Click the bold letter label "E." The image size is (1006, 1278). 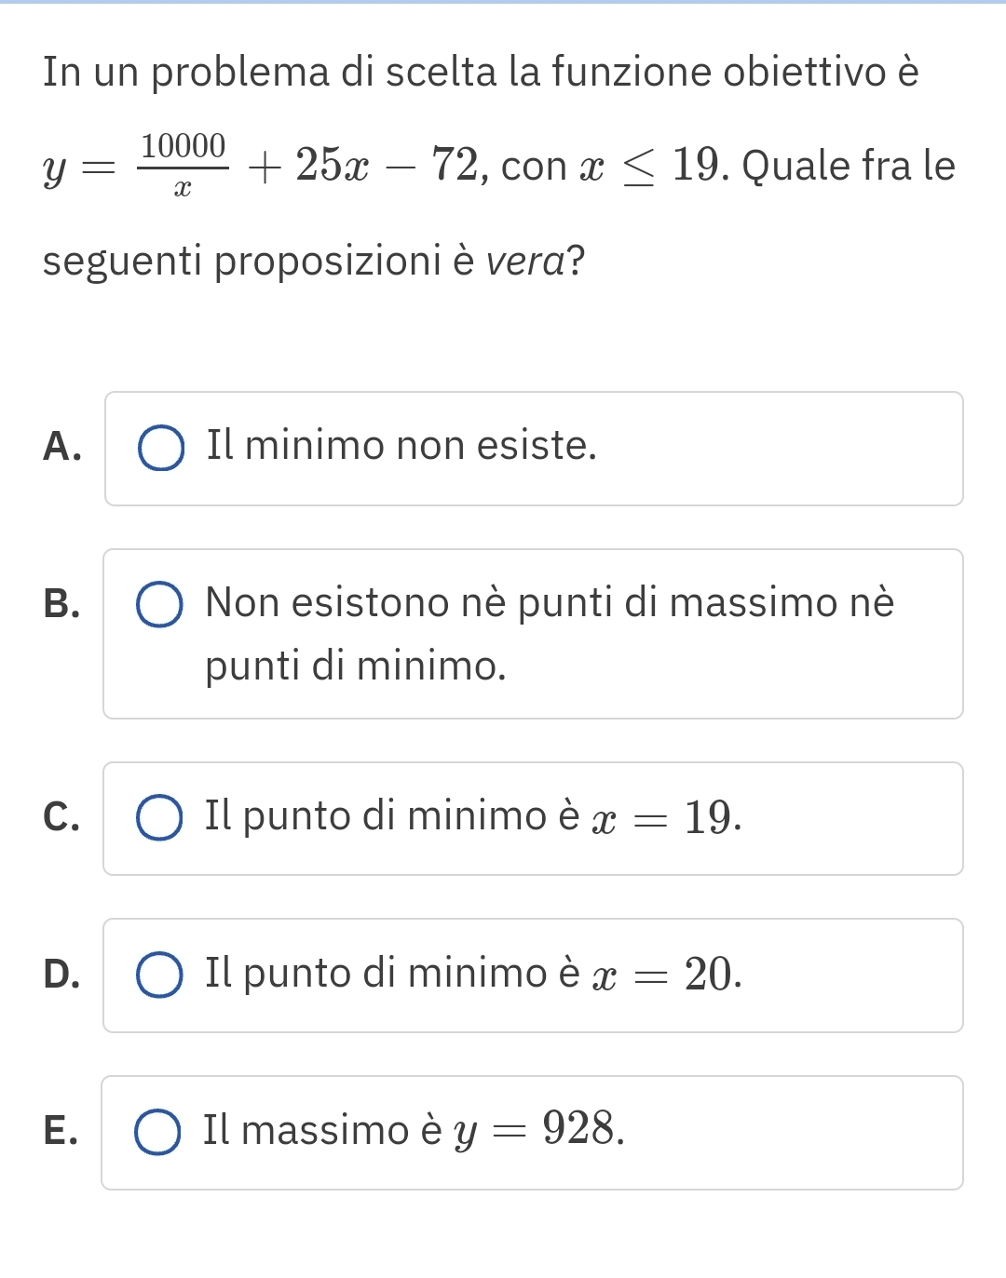pyautogui.click(x=61, y=1131)
